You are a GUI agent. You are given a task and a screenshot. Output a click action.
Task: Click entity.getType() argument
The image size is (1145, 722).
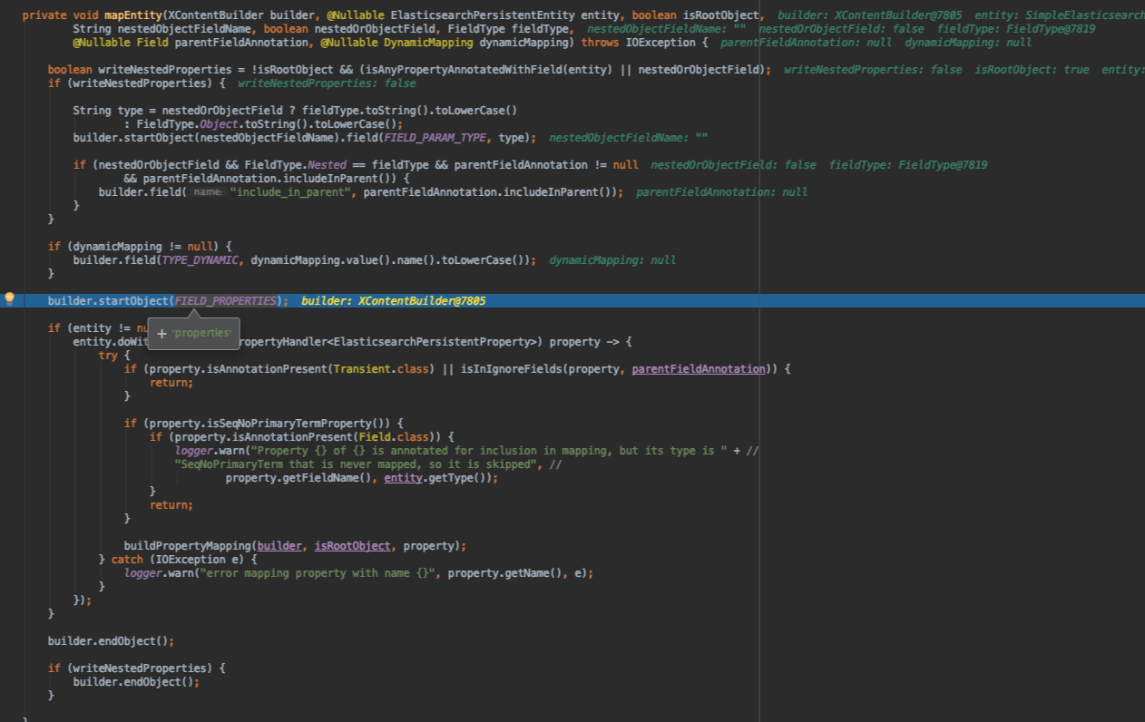(x=438, y=478)
